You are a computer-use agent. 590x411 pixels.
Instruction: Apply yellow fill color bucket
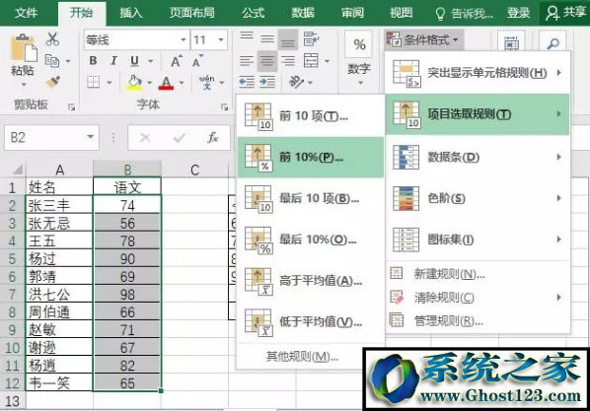(x=134, y=83)
